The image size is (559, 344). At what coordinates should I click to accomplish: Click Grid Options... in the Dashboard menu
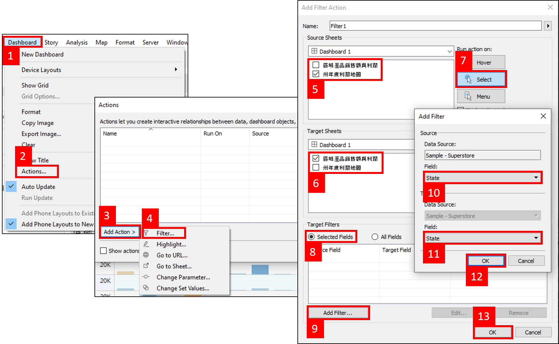(x=41, y=96)
